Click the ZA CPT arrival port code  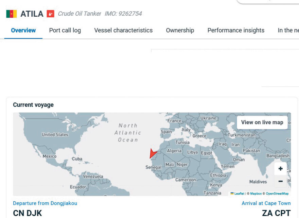click(x=276, y=213)
